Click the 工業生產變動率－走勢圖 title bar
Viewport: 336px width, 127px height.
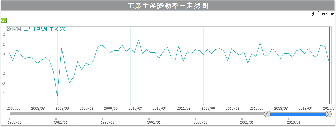(168, 6)
